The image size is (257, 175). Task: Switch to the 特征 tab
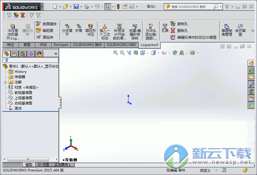[x=10, y=45]
